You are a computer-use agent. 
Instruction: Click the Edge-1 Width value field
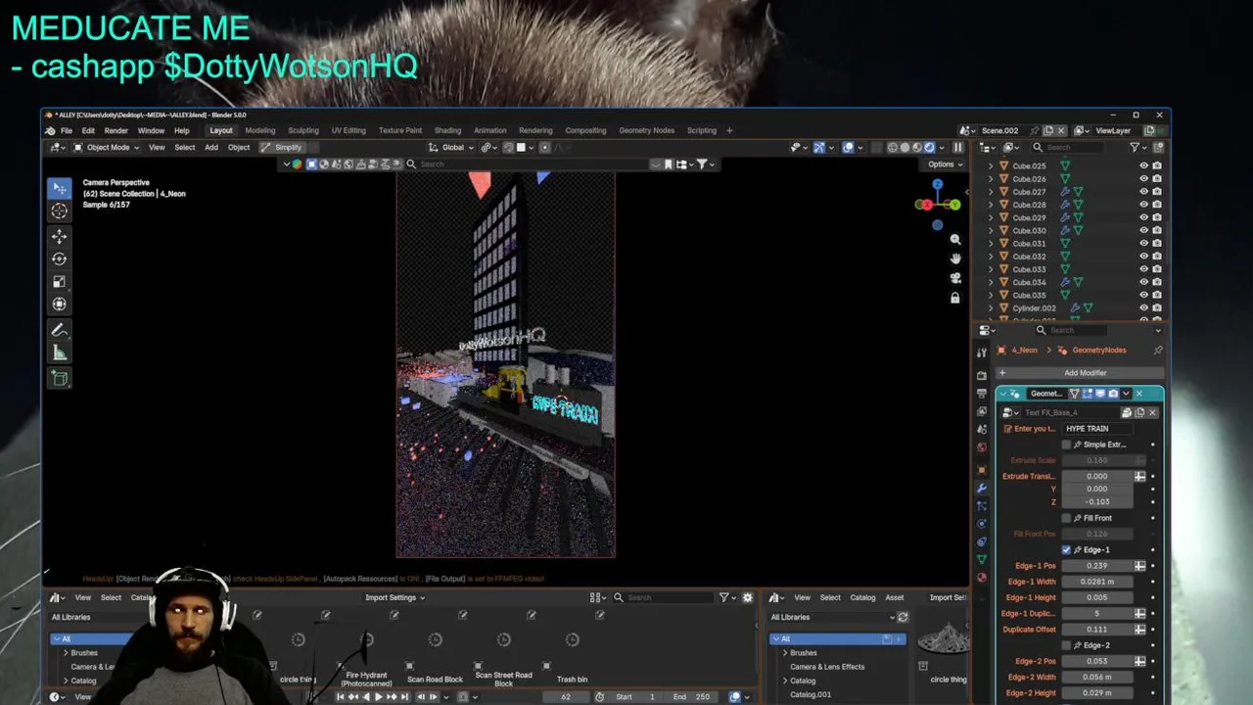click(x=1096, y=582)
